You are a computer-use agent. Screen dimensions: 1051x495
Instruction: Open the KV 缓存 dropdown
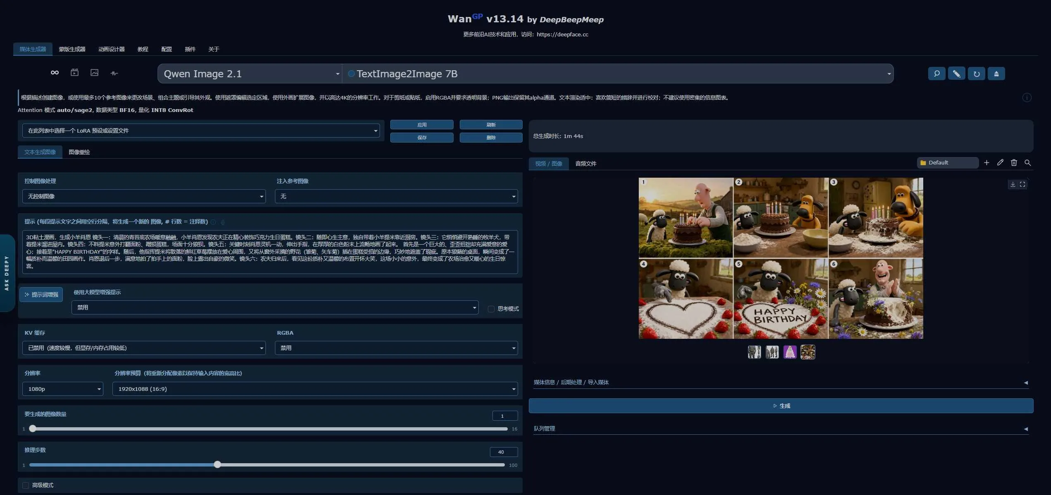tap(144, 348)
